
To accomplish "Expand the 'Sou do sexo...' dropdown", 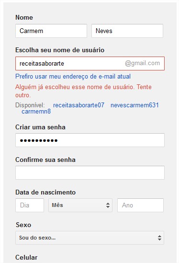I will (89, 238).
